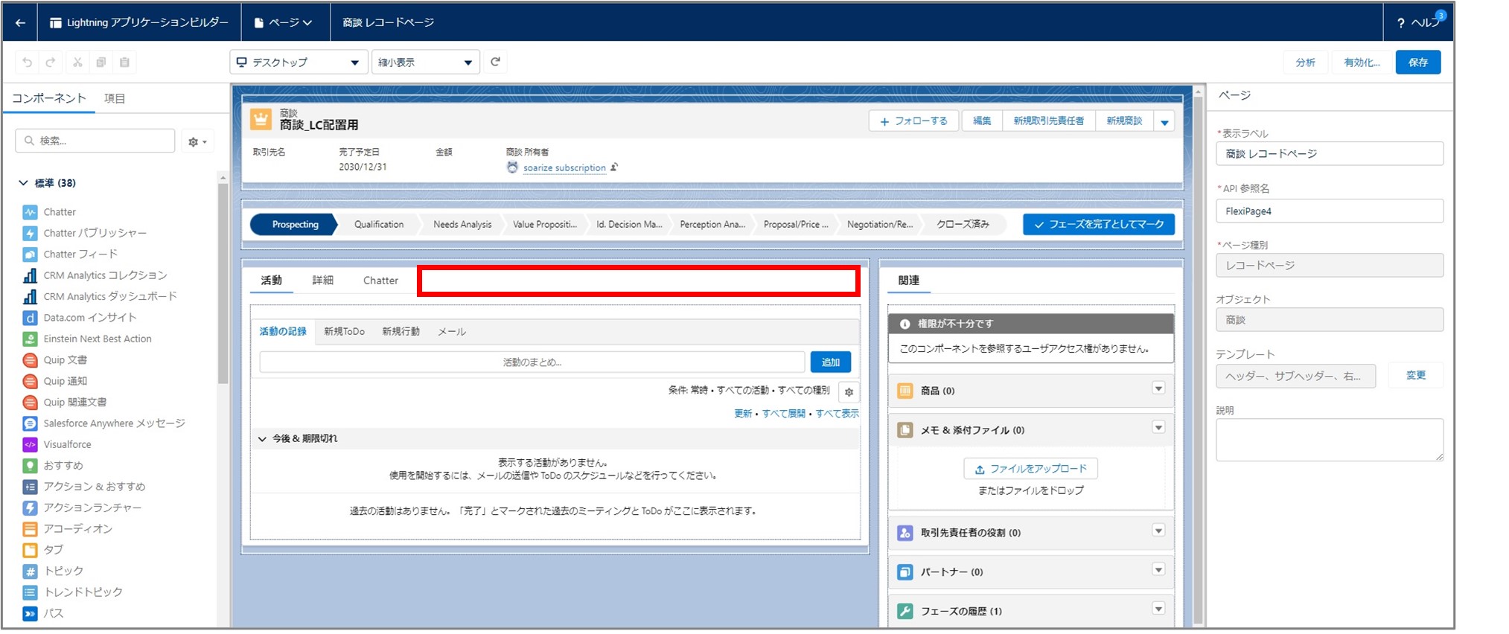Open component list settings gear
The width and height of the screenshot is (1509, 634).
197,141
